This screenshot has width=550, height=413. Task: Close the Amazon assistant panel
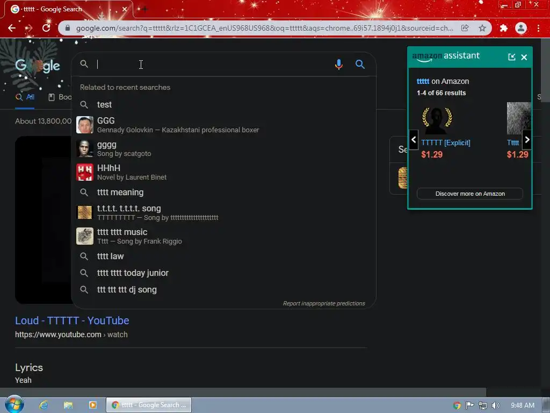524,57
